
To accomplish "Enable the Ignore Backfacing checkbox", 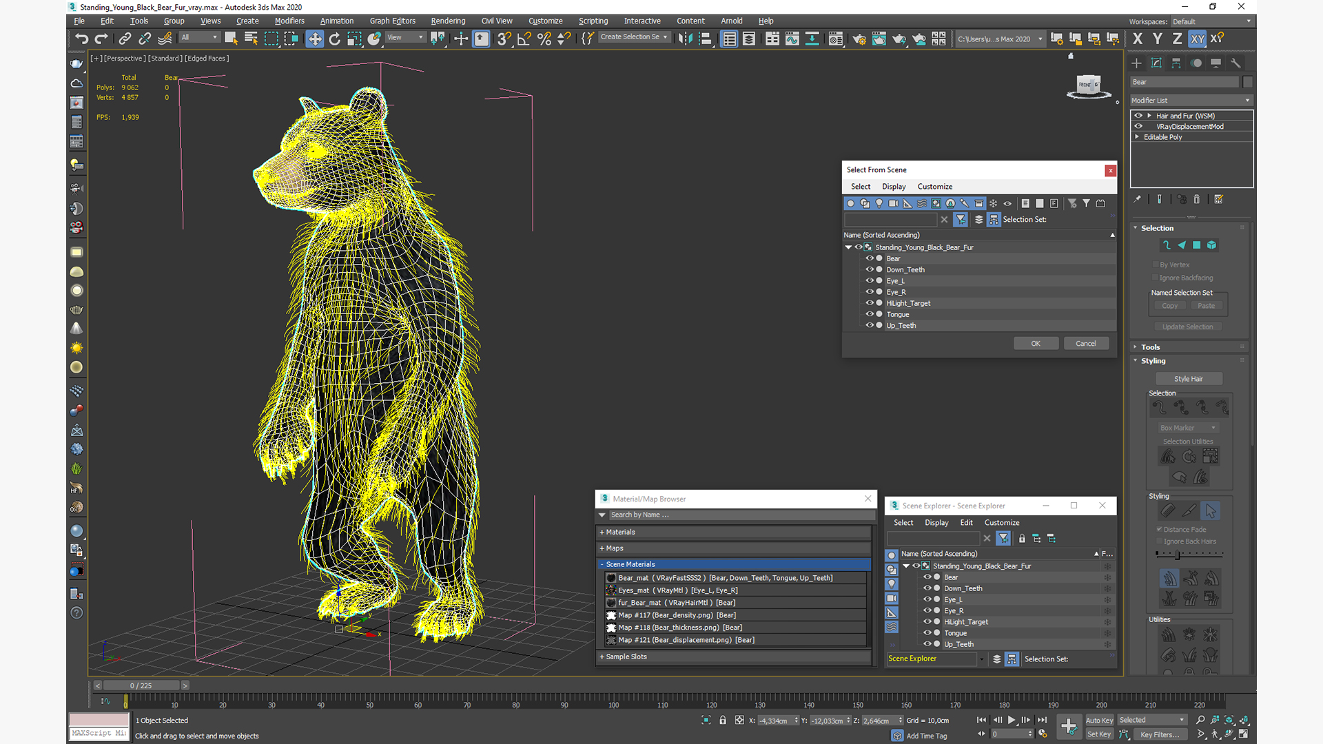I will point(1156,278).
